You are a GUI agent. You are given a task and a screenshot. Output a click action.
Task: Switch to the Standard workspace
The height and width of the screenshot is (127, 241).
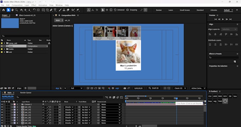pos(200,10)
